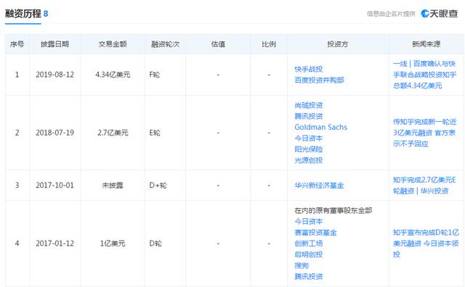Open the Goldman Sachs investor link
The height and width of the screenshot is (287, 465).
point(320,127)
